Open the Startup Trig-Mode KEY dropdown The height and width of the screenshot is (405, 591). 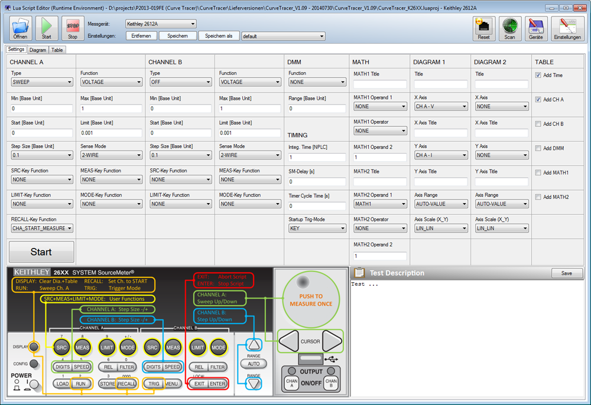click(317, 228)
